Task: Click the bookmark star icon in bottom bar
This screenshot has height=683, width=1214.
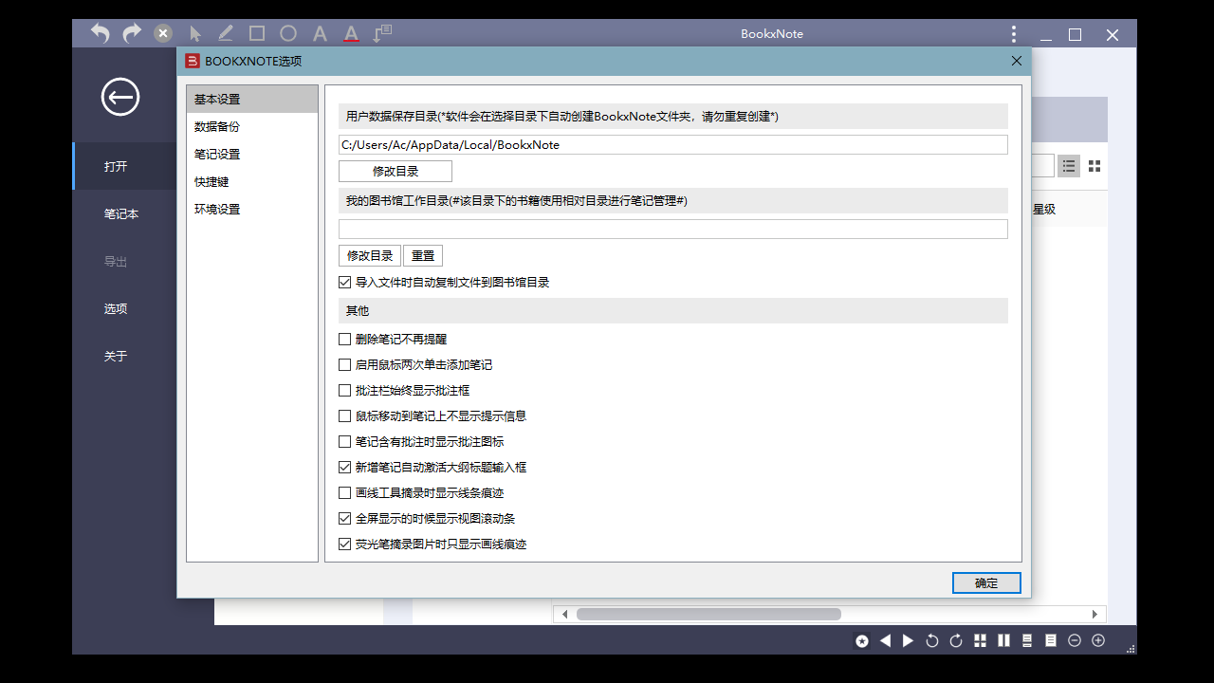Action: [860, 640]
